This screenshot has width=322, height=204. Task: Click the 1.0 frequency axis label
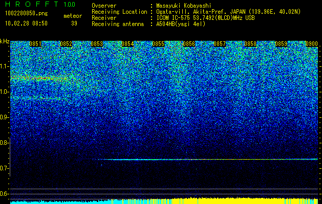pos(4,92)
